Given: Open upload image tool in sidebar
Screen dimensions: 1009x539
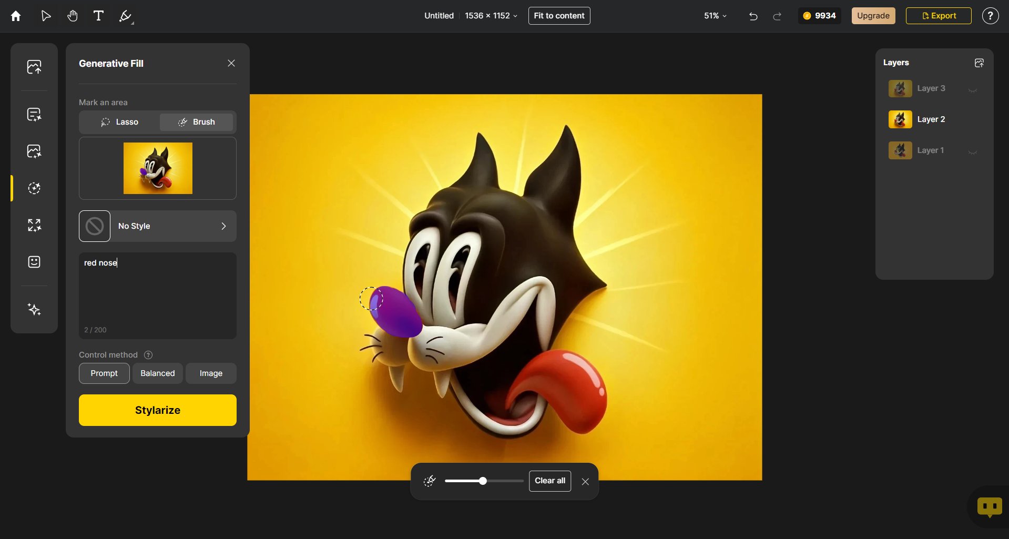Looking at the screenshot, I should click(x=34, y=67).
